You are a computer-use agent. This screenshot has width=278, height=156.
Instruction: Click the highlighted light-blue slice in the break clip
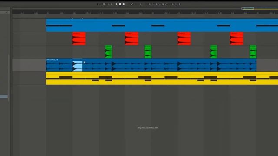[77, 66]
